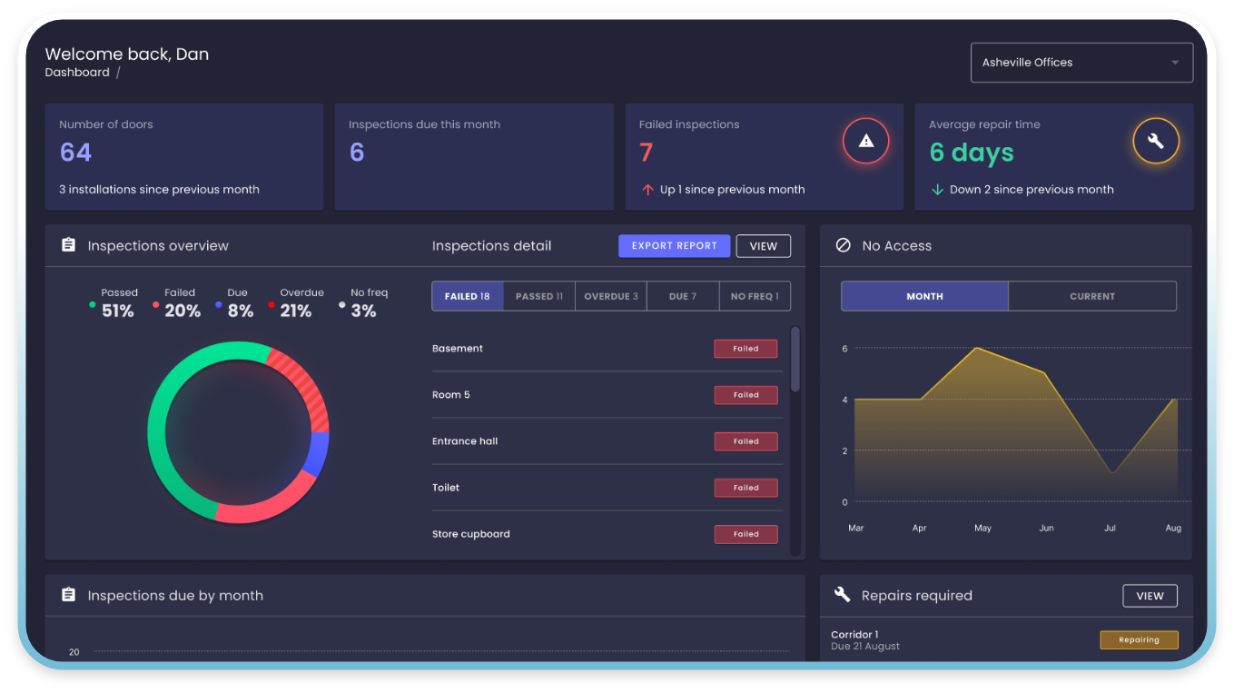Click the green down arrow in repair time
The height and width of the screenshot is (693, 1234).
[x=937, y=190]
